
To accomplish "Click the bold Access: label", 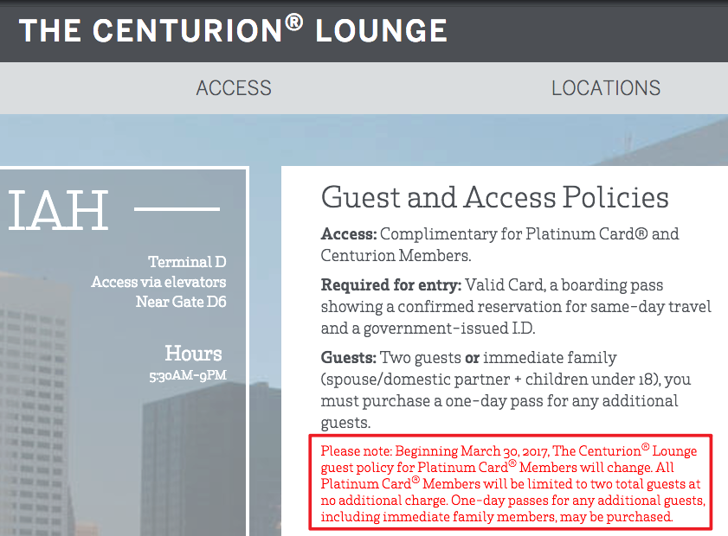I will click(349, 233).
